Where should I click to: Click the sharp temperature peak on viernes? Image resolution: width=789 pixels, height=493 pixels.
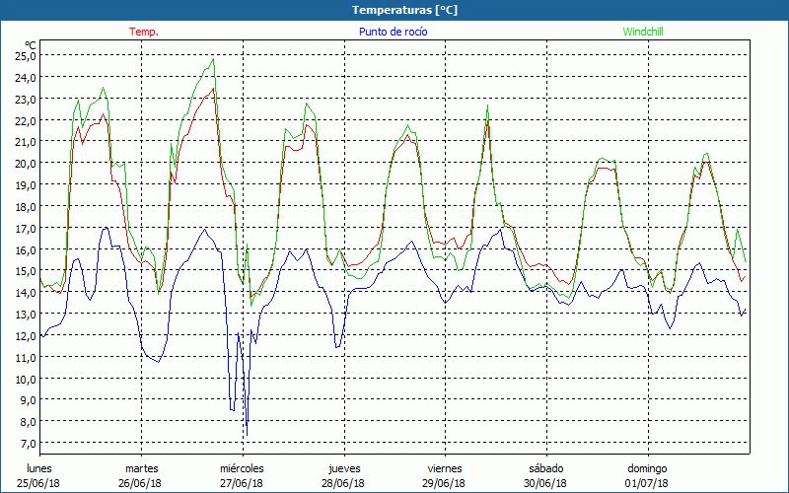click(x=487, y=120)
